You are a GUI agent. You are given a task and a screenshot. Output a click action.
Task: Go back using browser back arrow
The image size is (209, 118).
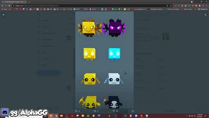[x=2, y=6]
